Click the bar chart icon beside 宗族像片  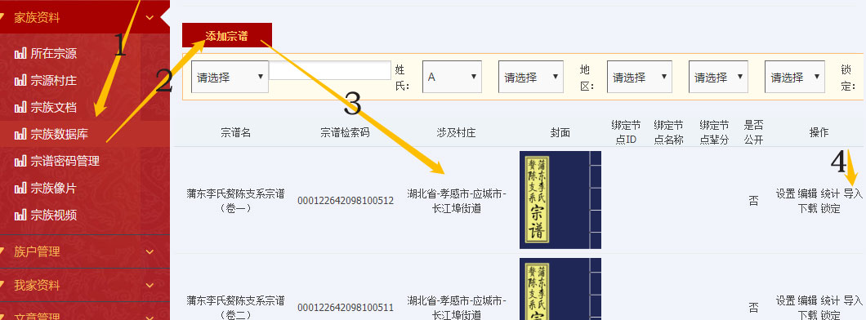20,188
